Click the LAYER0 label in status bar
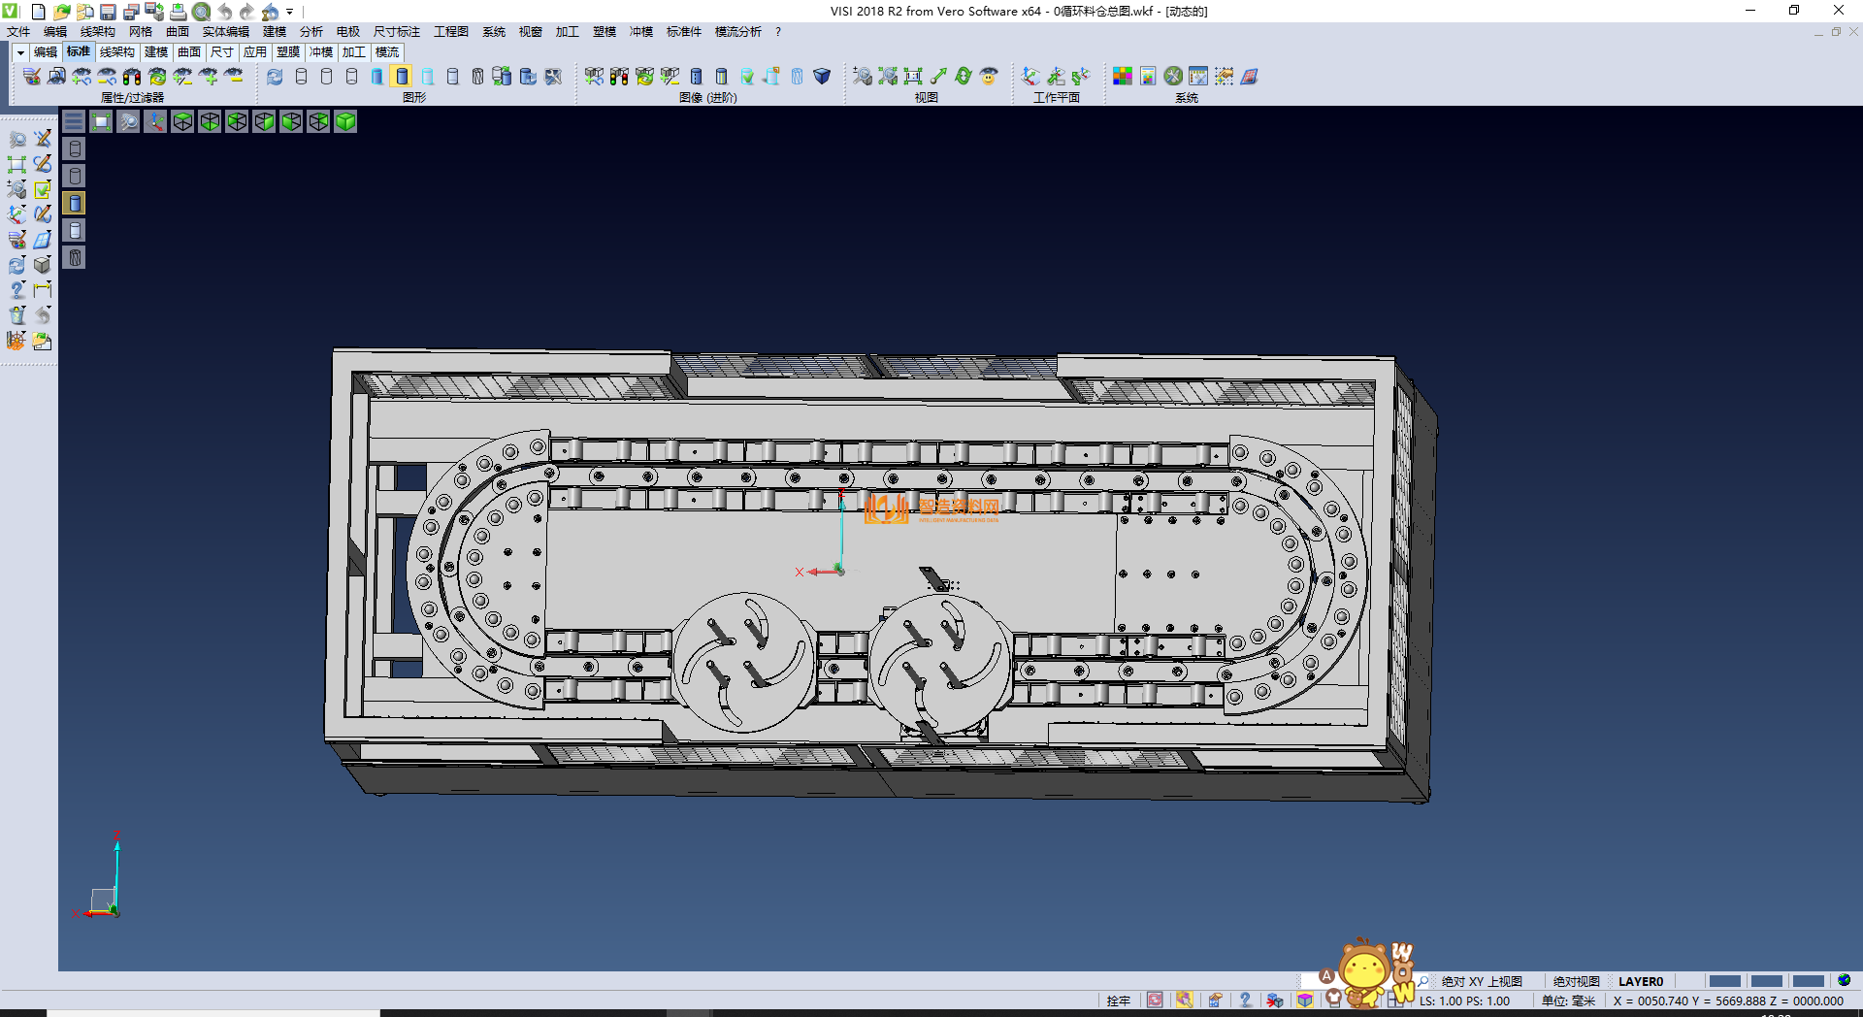 pyautogui.click(x=1640, y=981)
